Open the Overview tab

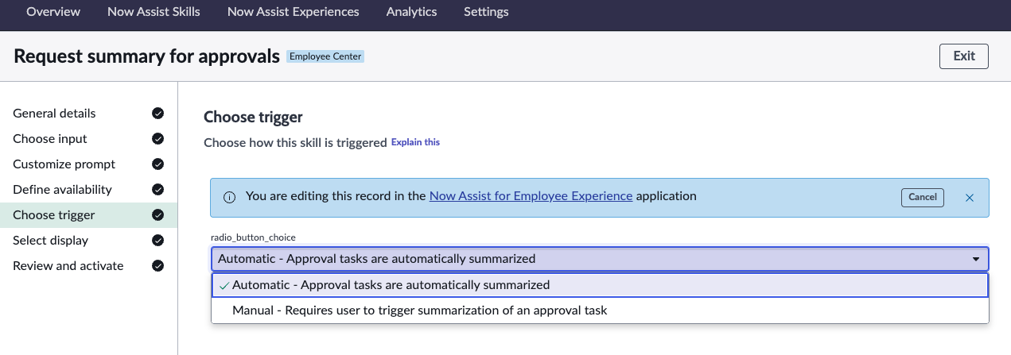click(53, 12)
